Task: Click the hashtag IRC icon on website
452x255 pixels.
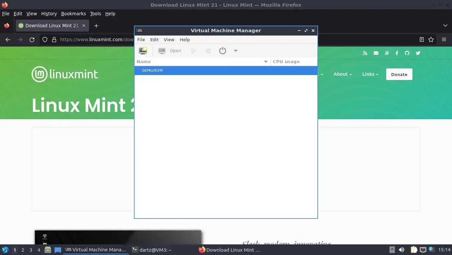Action: click(x=387, y=53)
